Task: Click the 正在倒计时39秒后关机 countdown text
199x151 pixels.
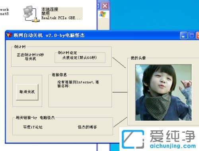Action: pyautogui.click(x=30, y=57)
